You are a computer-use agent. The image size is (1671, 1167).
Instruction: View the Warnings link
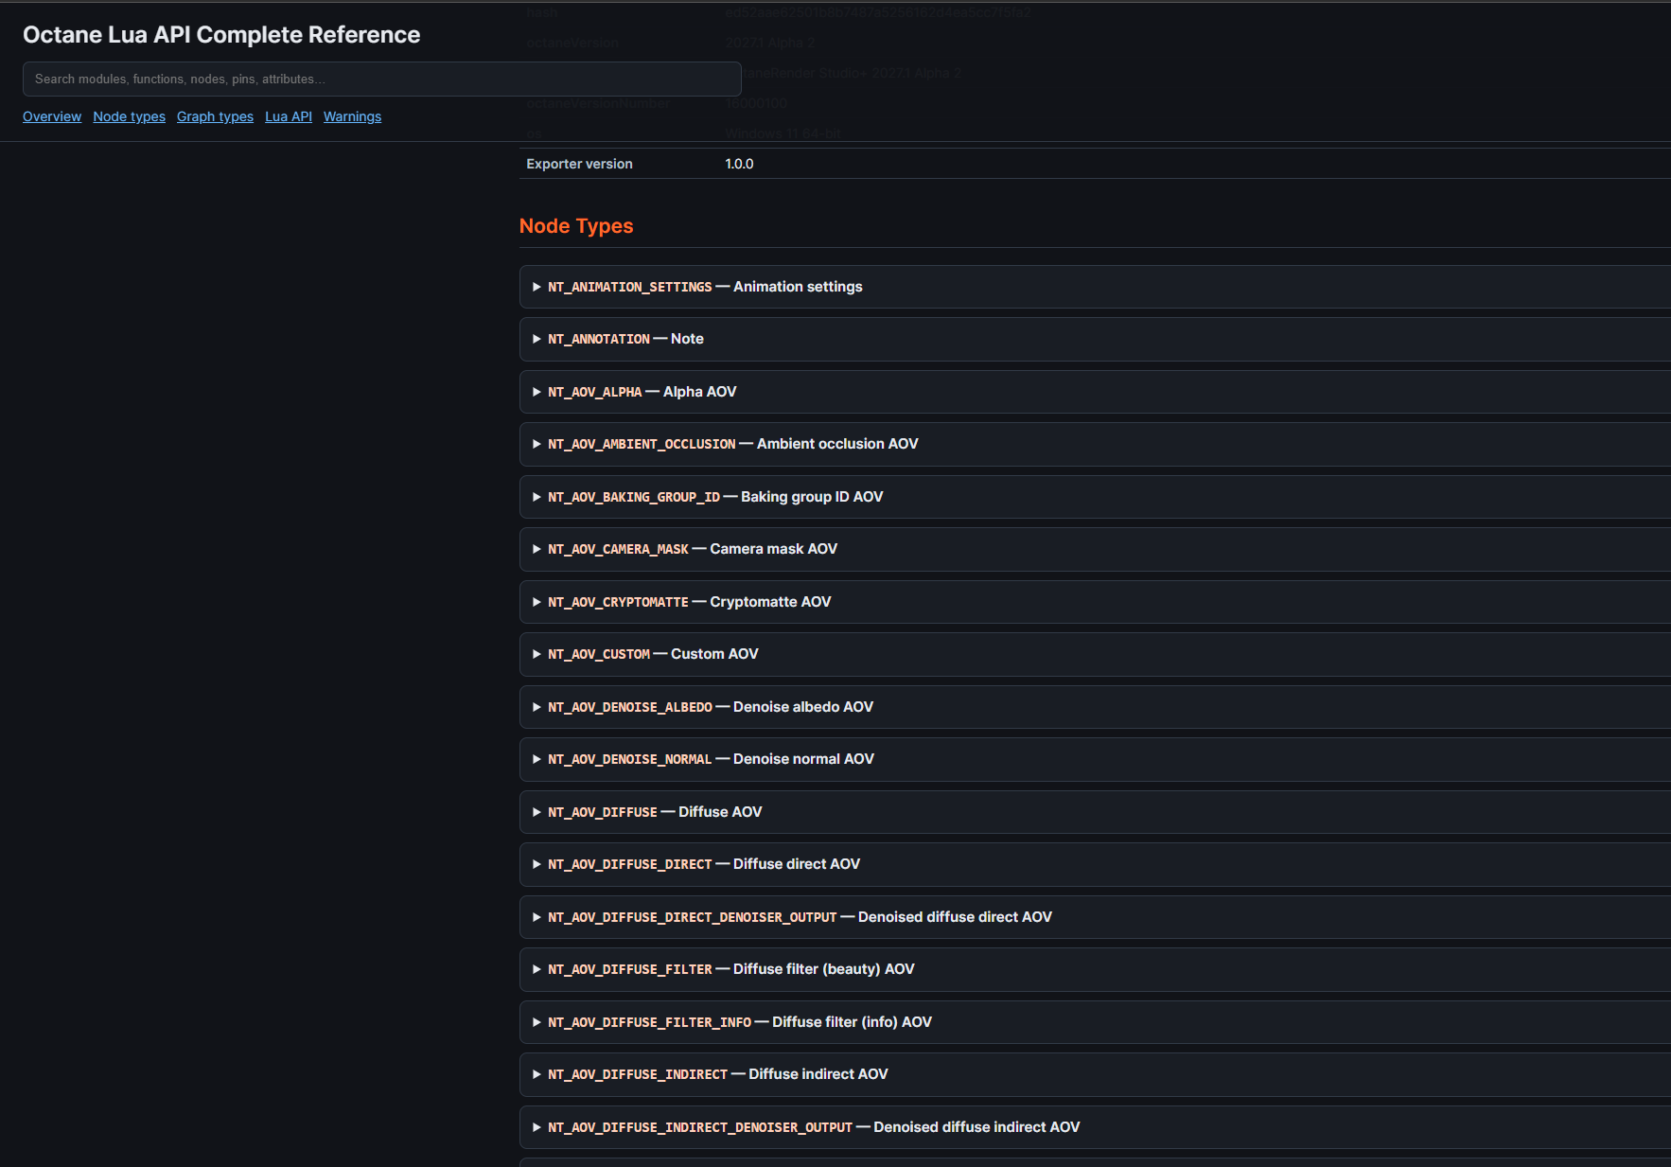(352, 116)
